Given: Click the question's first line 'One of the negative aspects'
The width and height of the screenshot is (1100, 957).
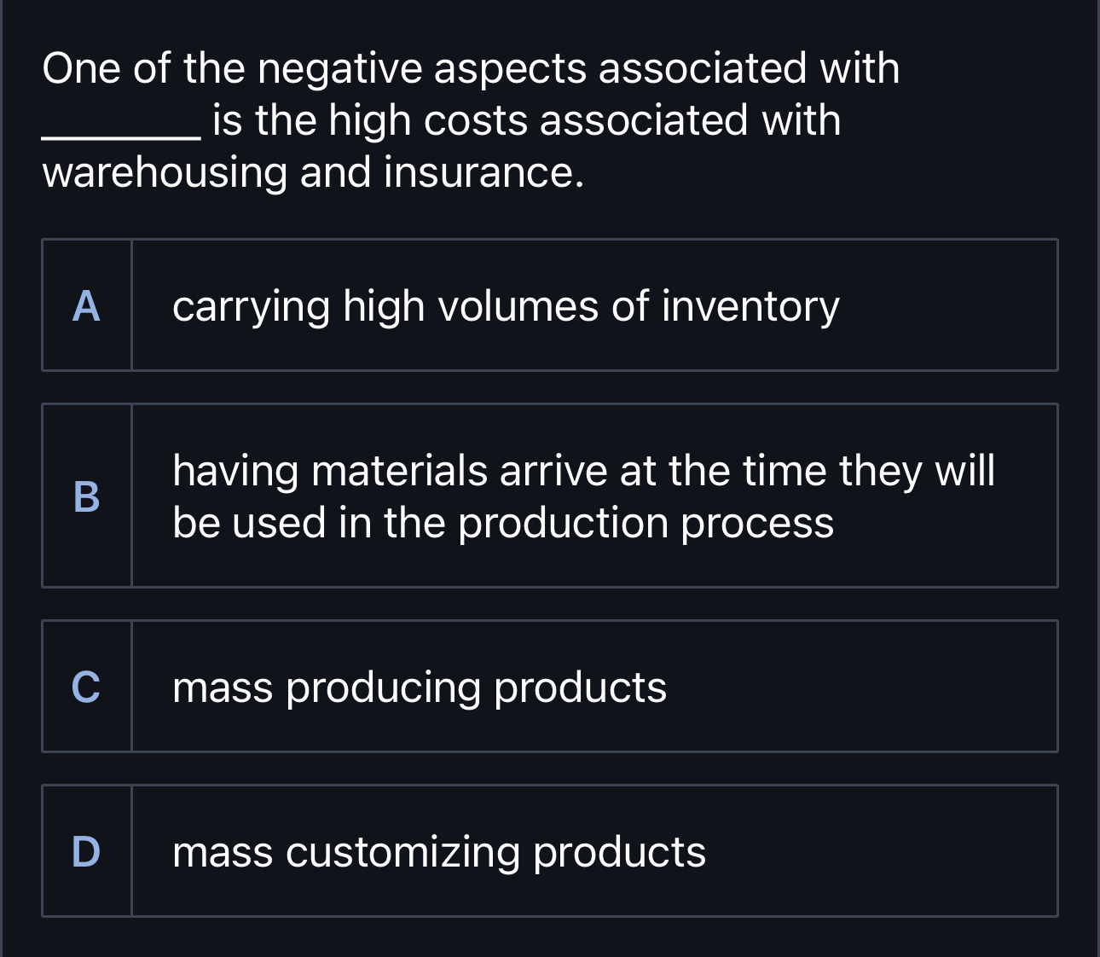Looking at the screenshot, I should (x=315, y=68).
